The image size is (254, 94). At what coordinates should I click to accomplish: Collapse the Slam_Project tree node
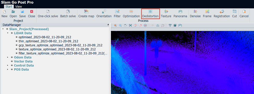[3, 29]
